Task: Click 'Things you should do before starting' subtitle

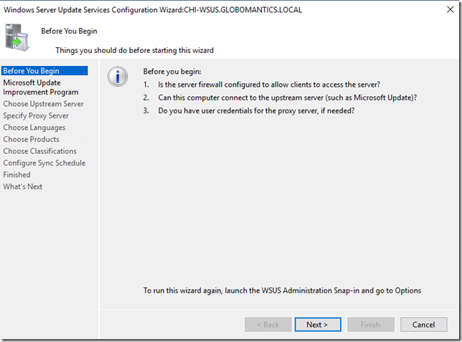Action: pos(134,50)
